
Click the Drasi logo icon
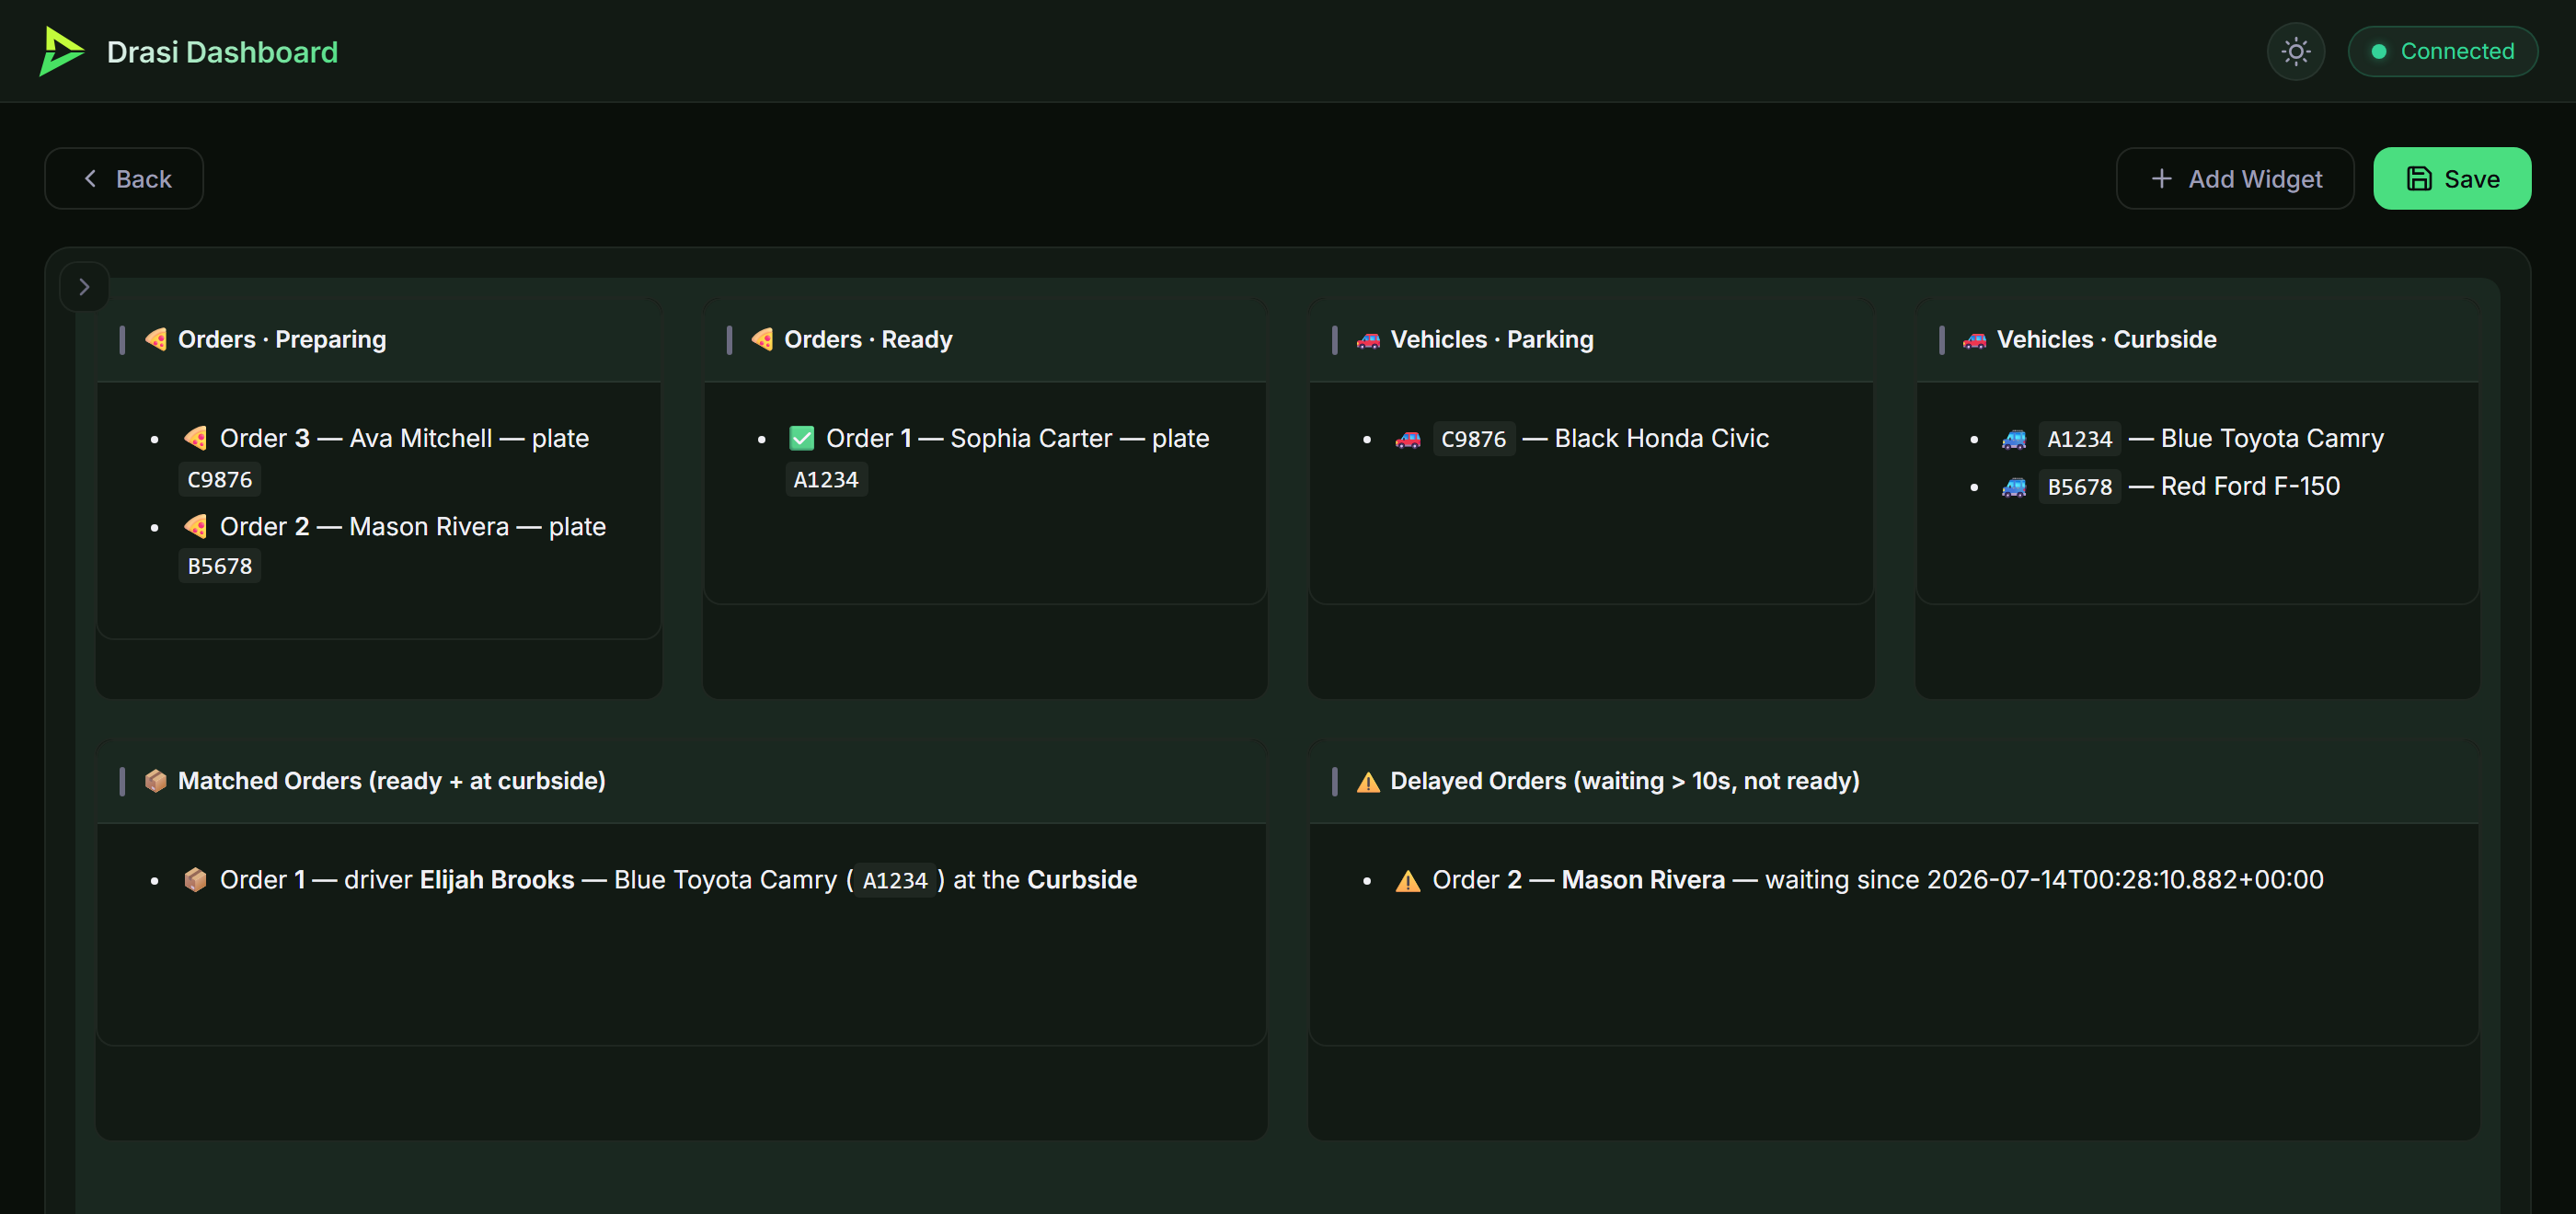pos(61,51)
